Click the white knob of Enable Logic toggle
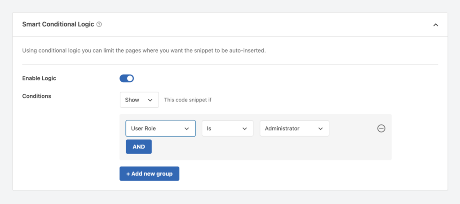Image resolution: width=460 pixels, height=204 pixels. (x=130, y=79)
